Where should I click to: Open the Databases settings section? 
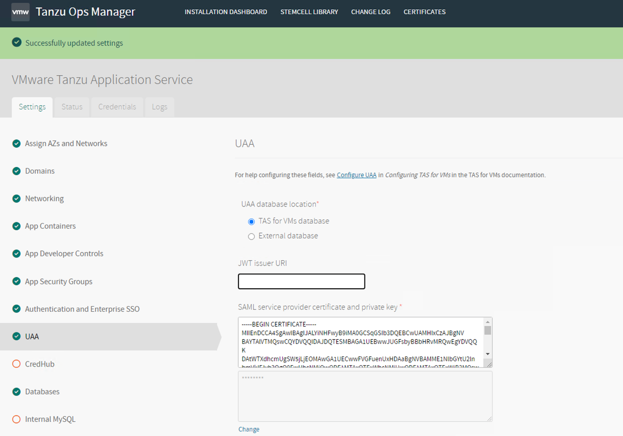[x=42, y=392]
